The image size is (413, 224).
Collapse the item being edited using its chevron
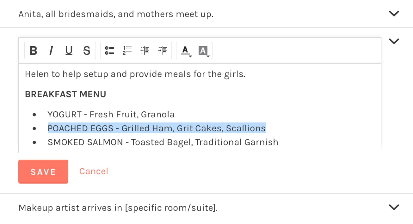click(x=394, y=41)
